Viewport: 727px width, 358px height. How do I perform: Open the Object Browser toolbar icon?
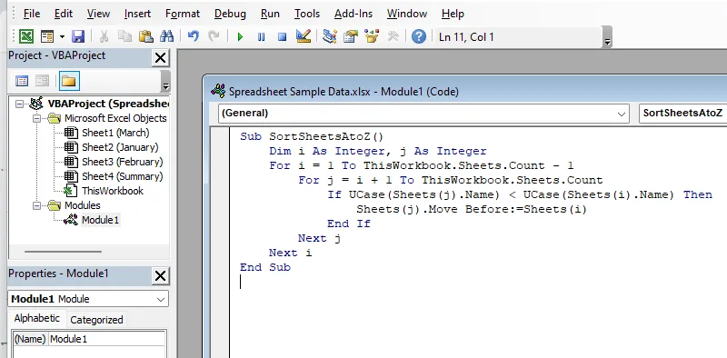[x=372, y=36]
